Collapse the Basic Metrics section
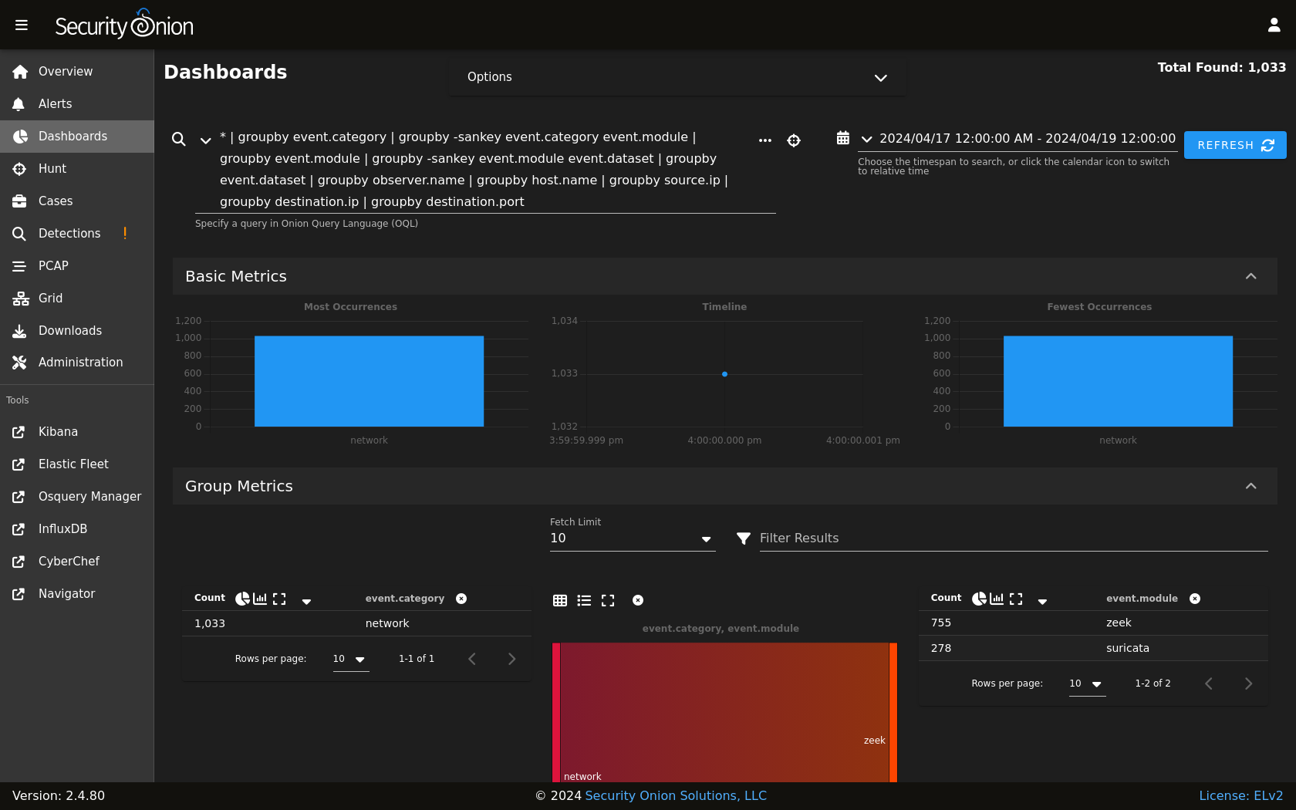Screen dimensions: 1296x810 tap(1250, 276)
